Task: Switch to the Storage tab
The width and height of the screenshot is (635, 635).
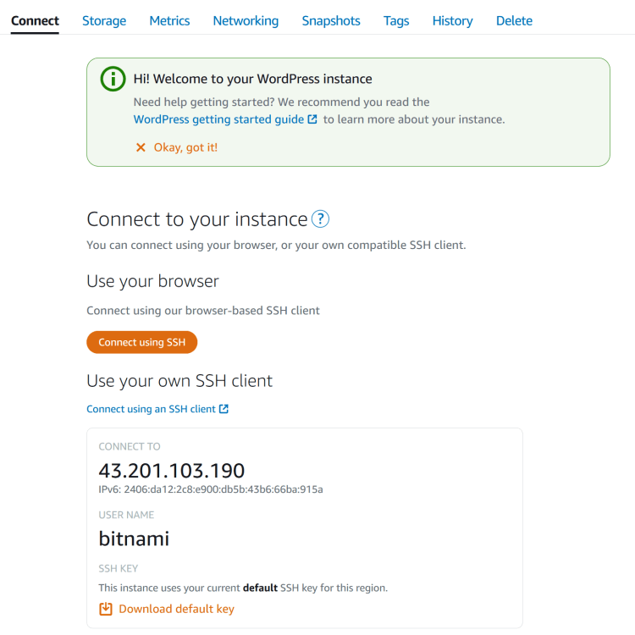Action: pos(104,20)
